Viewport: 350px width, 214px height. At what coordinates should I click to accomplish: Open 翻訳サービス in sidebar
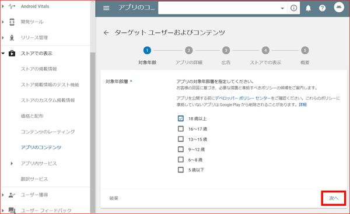pos(34,179)
